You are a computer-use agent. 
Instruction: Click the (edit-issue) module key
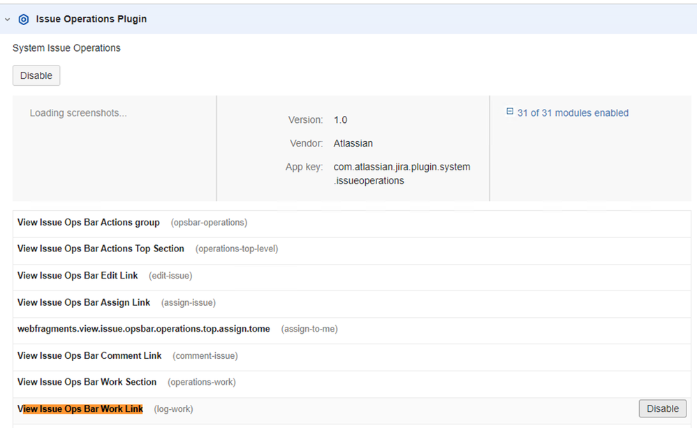pos(170,276)
